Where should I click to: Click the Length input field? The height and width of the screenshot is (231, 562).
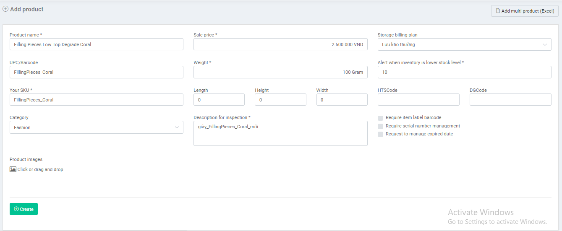219,100
